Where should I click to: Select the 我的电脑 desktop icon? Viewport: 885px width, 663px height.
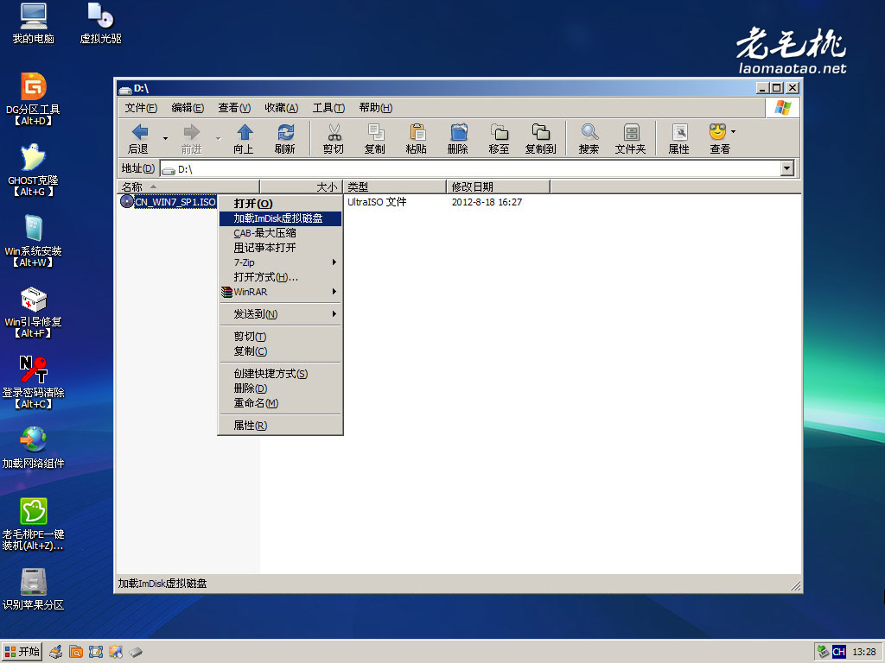[x=34, y=23]
